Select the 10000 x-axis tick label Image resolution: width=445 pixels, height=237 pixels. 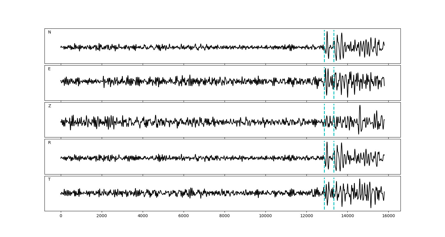(266, 216)
